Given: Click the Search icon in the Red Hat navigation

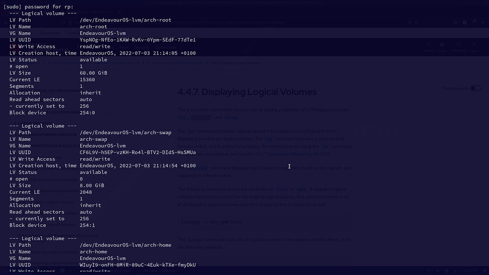Looking at the screenshot, I should [428, 44].
